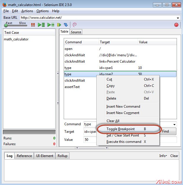Click the Firefox icon in title bar
Viewport: 183px width, 185px height.
coord(5,5)
